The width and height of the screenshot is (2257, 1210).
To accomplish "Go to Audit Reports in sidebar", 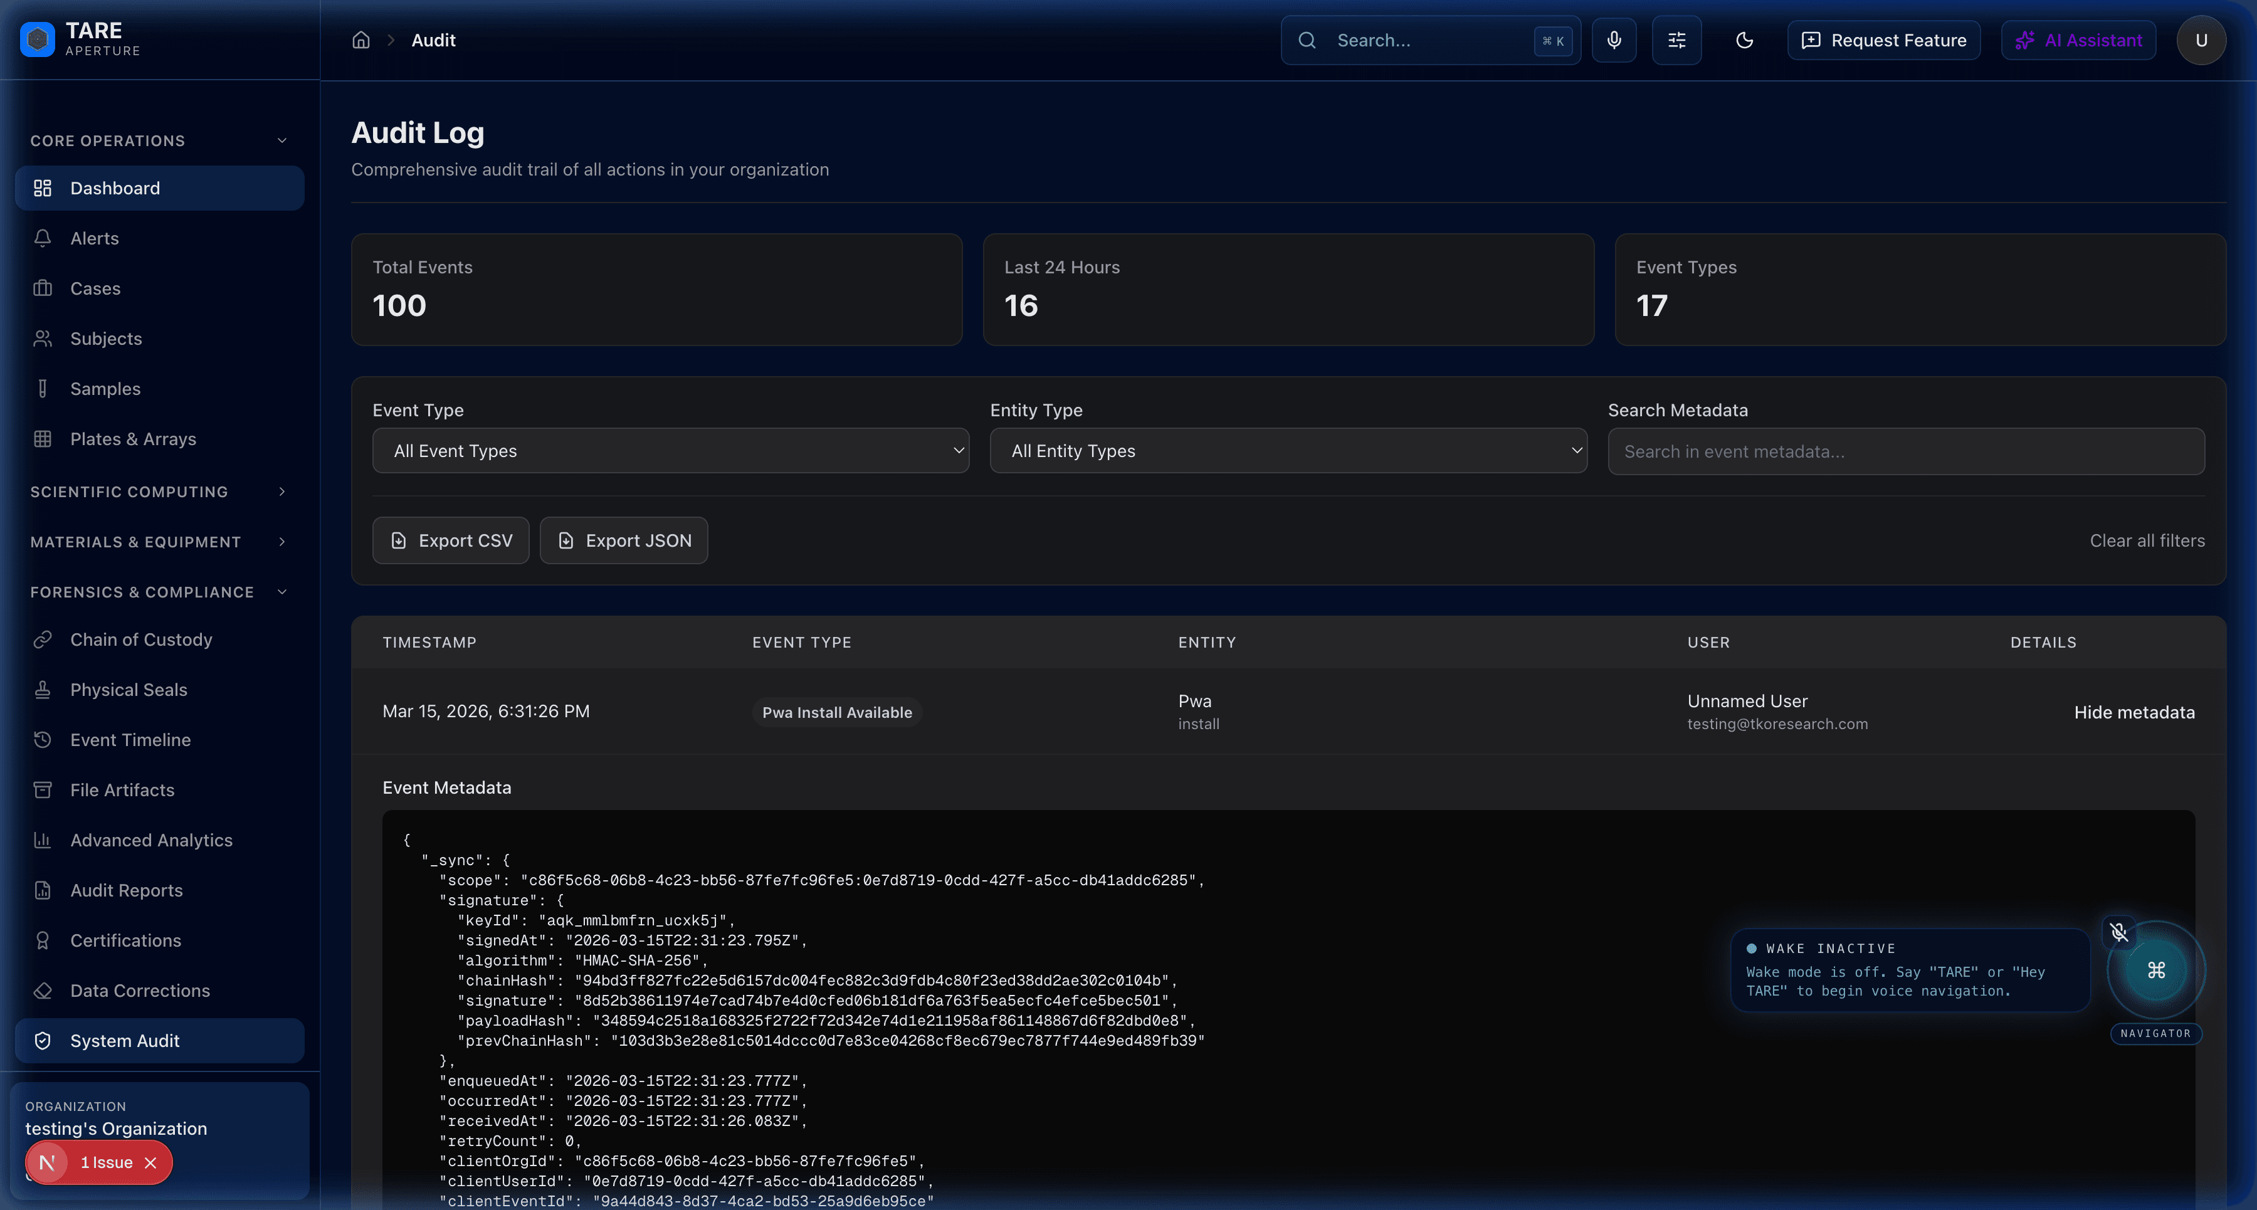I will [x=126, y=890].
